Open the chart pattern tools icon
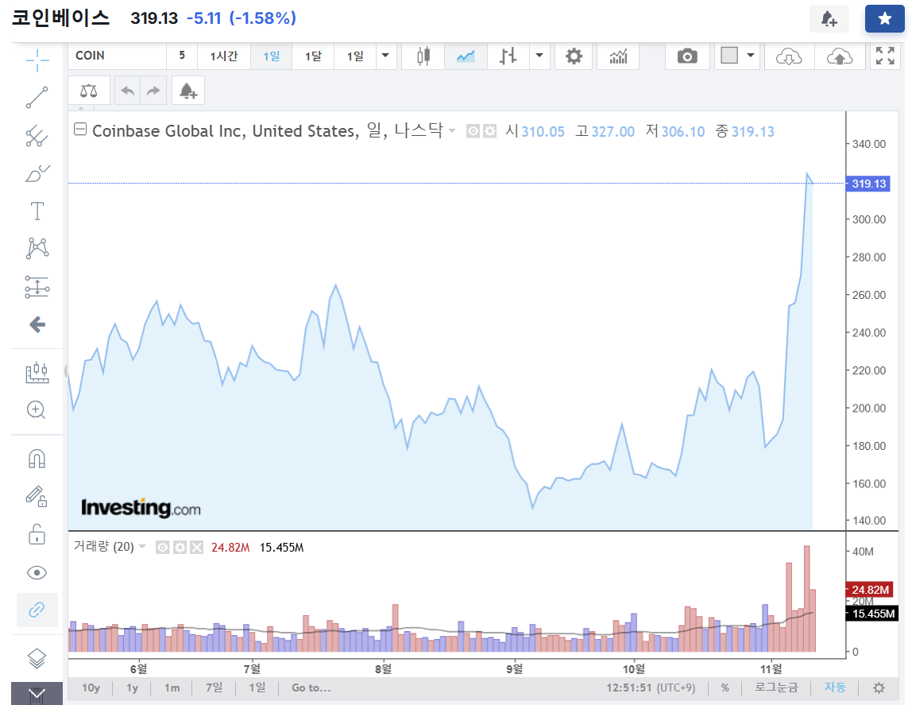Image resolution: width=912 pixels, height=705 pixels. tap(37, 372)
